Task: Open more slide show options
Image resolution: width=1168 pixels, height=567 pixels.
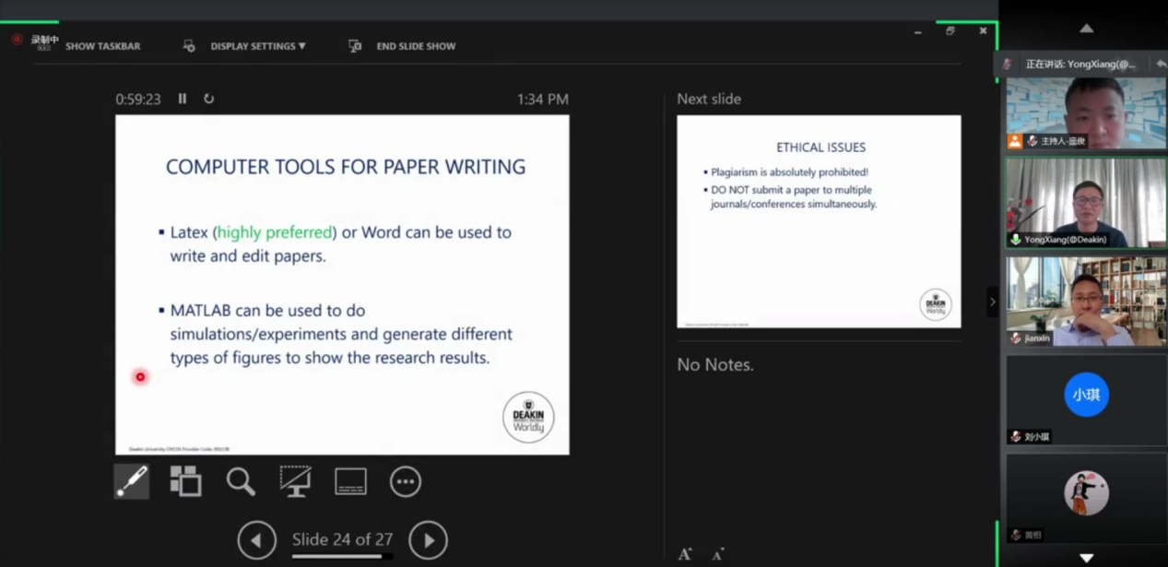Action: 406,481
